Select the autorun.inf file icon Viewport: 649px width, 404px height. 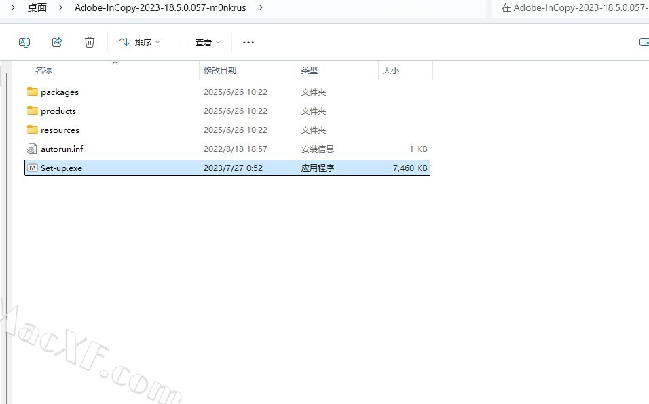[x=32, y=149]
